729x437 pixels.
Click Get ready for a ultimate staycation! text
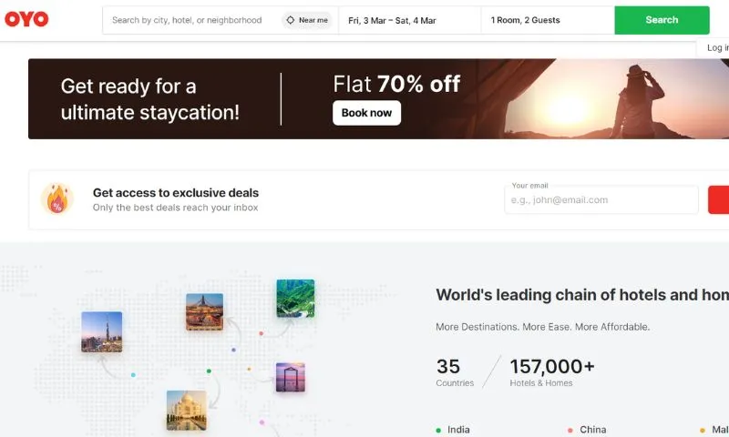point(149,99)
